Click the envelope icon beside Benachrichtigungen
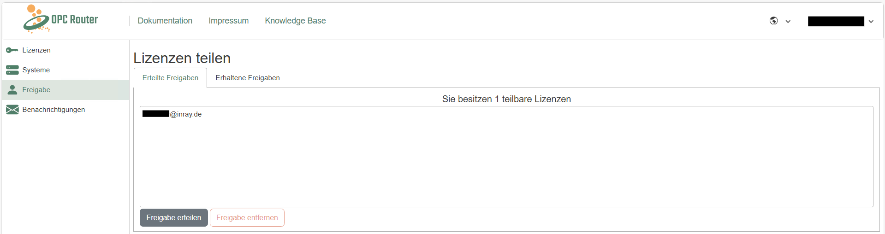The image size is (885, 234). click(x=12, y=110)
